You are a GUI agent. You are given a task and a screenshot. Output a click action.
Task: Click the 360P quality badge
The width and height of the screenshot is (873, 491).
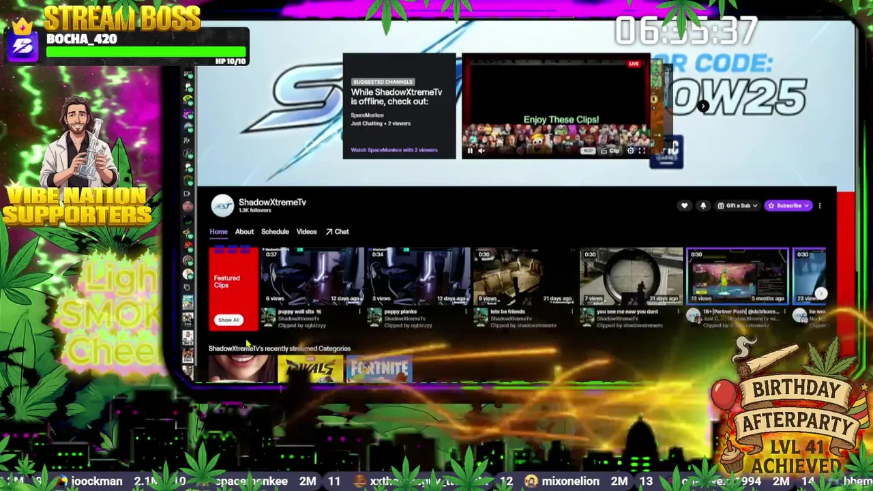point(588,151)
